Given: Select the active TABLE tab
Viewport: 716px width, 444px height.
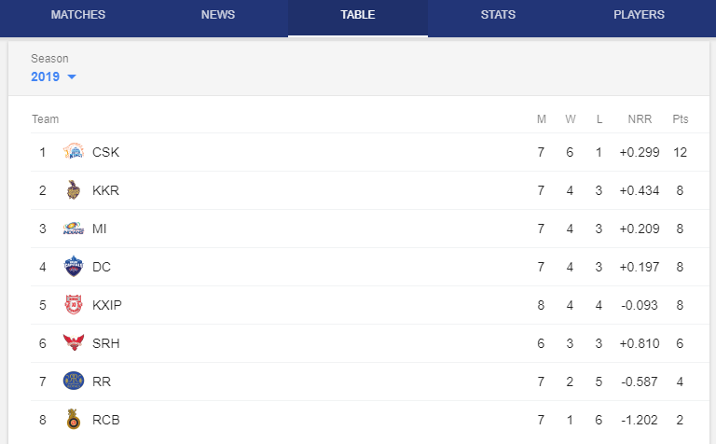Looking at the screenshot, I should coord(358,15).
